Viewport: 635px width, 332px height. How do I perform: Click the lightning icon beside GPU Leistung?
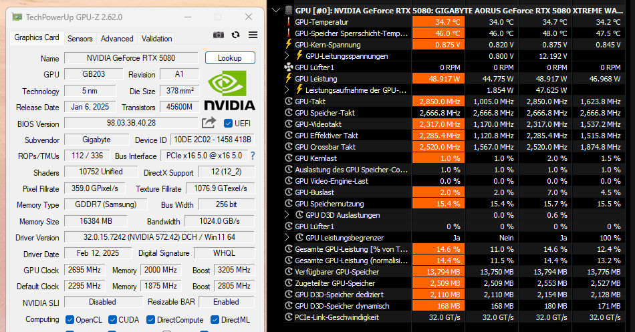pyautogui.click(x=289, y=78)
